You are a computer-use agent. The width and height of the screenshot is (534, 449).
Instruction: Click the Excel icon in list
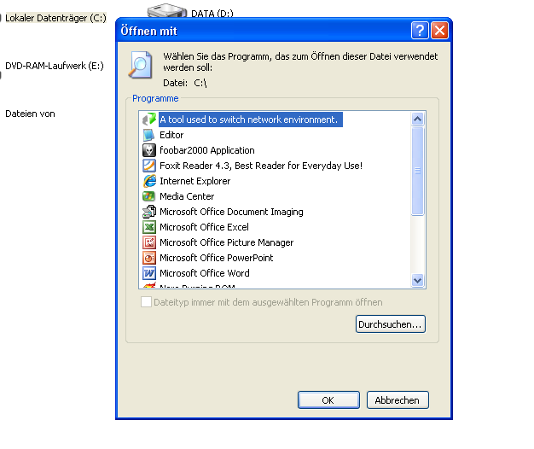[x=148, y=227]
